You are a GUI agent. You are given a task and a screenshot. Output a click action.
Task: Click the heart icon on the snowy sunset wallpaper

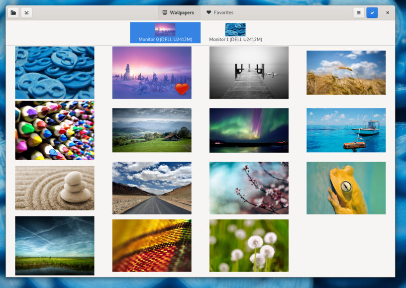tap(181, 90)
